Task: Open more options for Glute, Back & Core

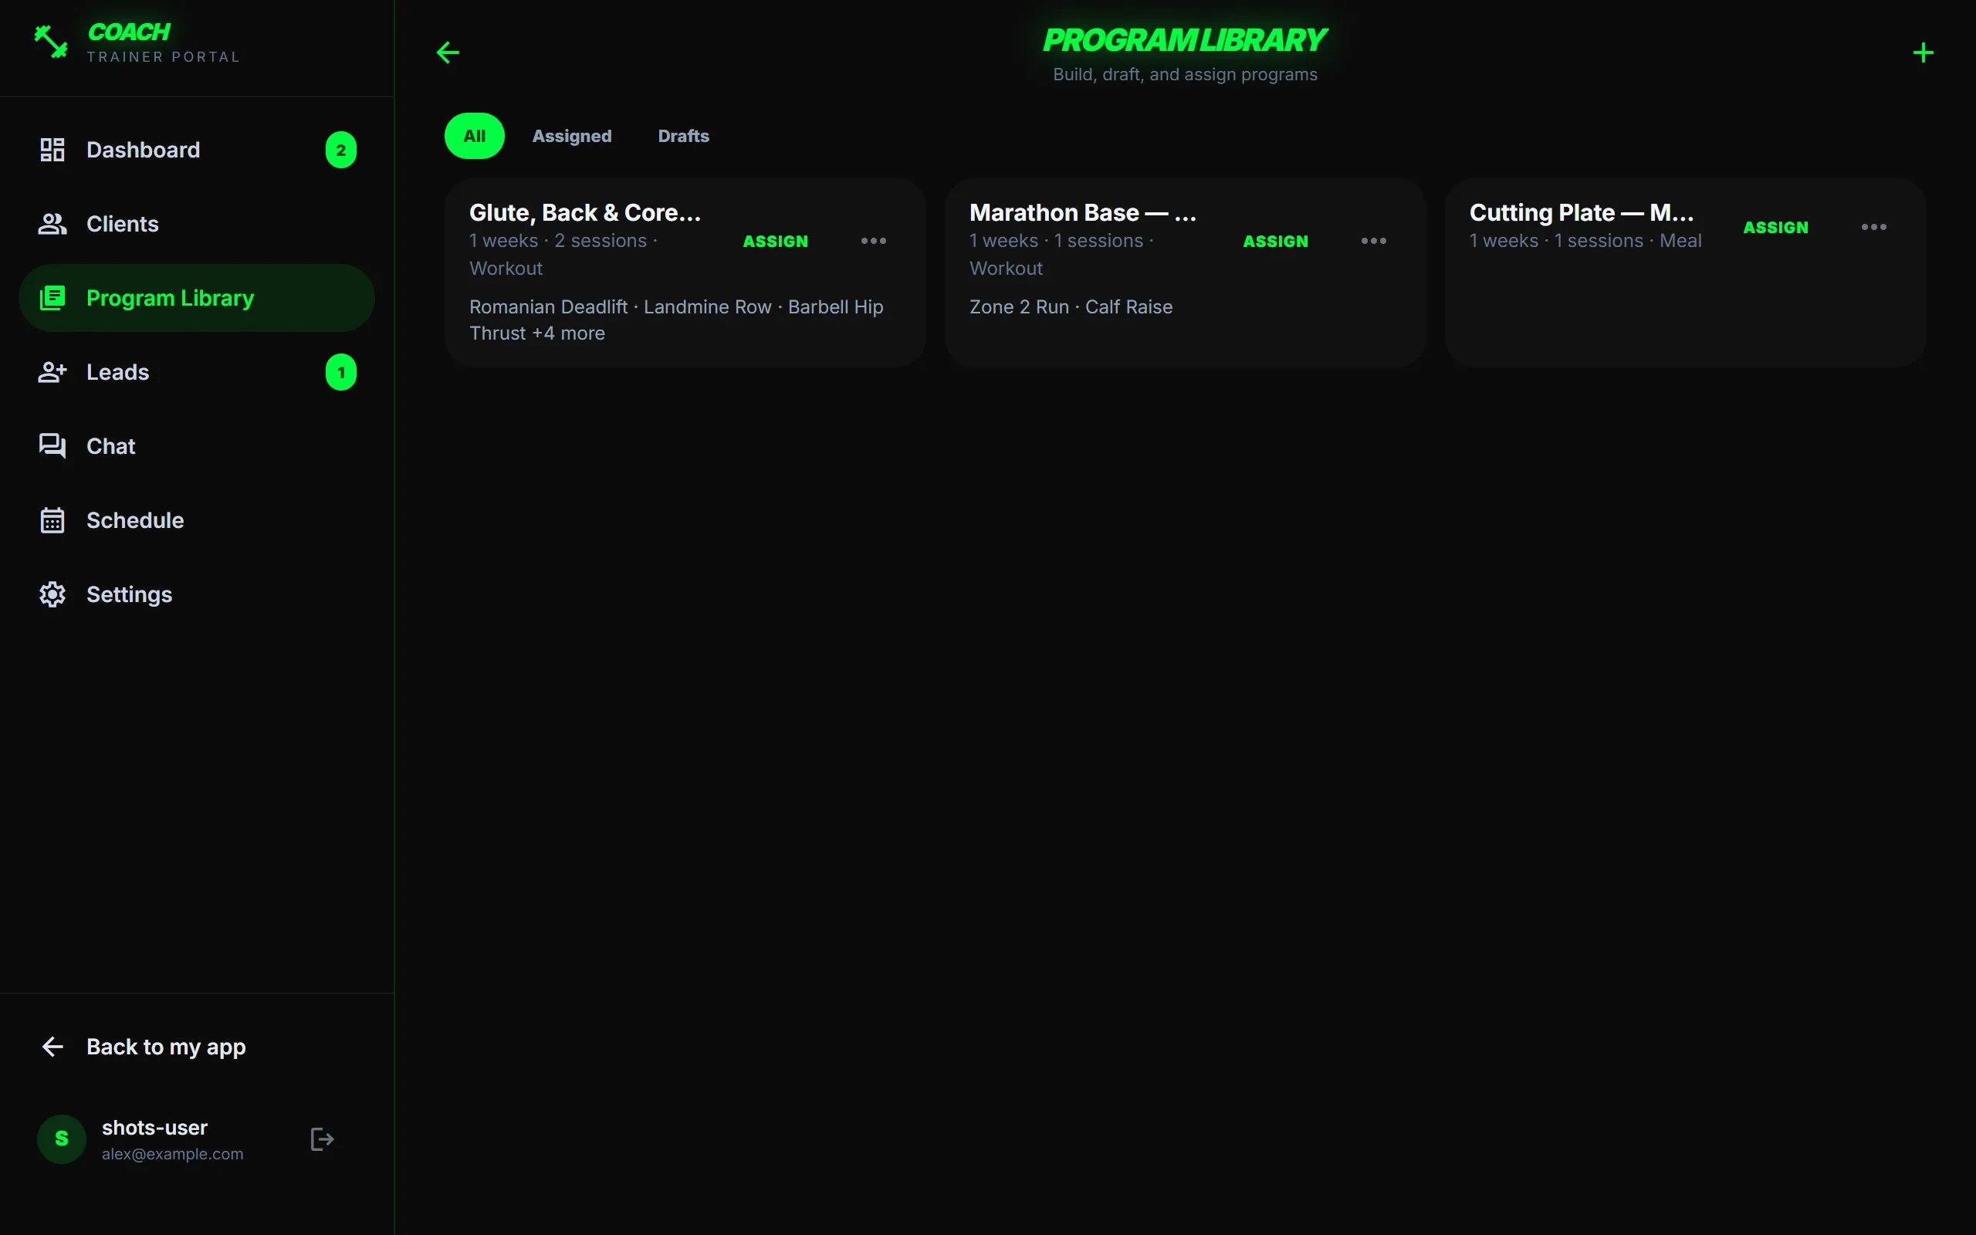Action: point(873,241)
